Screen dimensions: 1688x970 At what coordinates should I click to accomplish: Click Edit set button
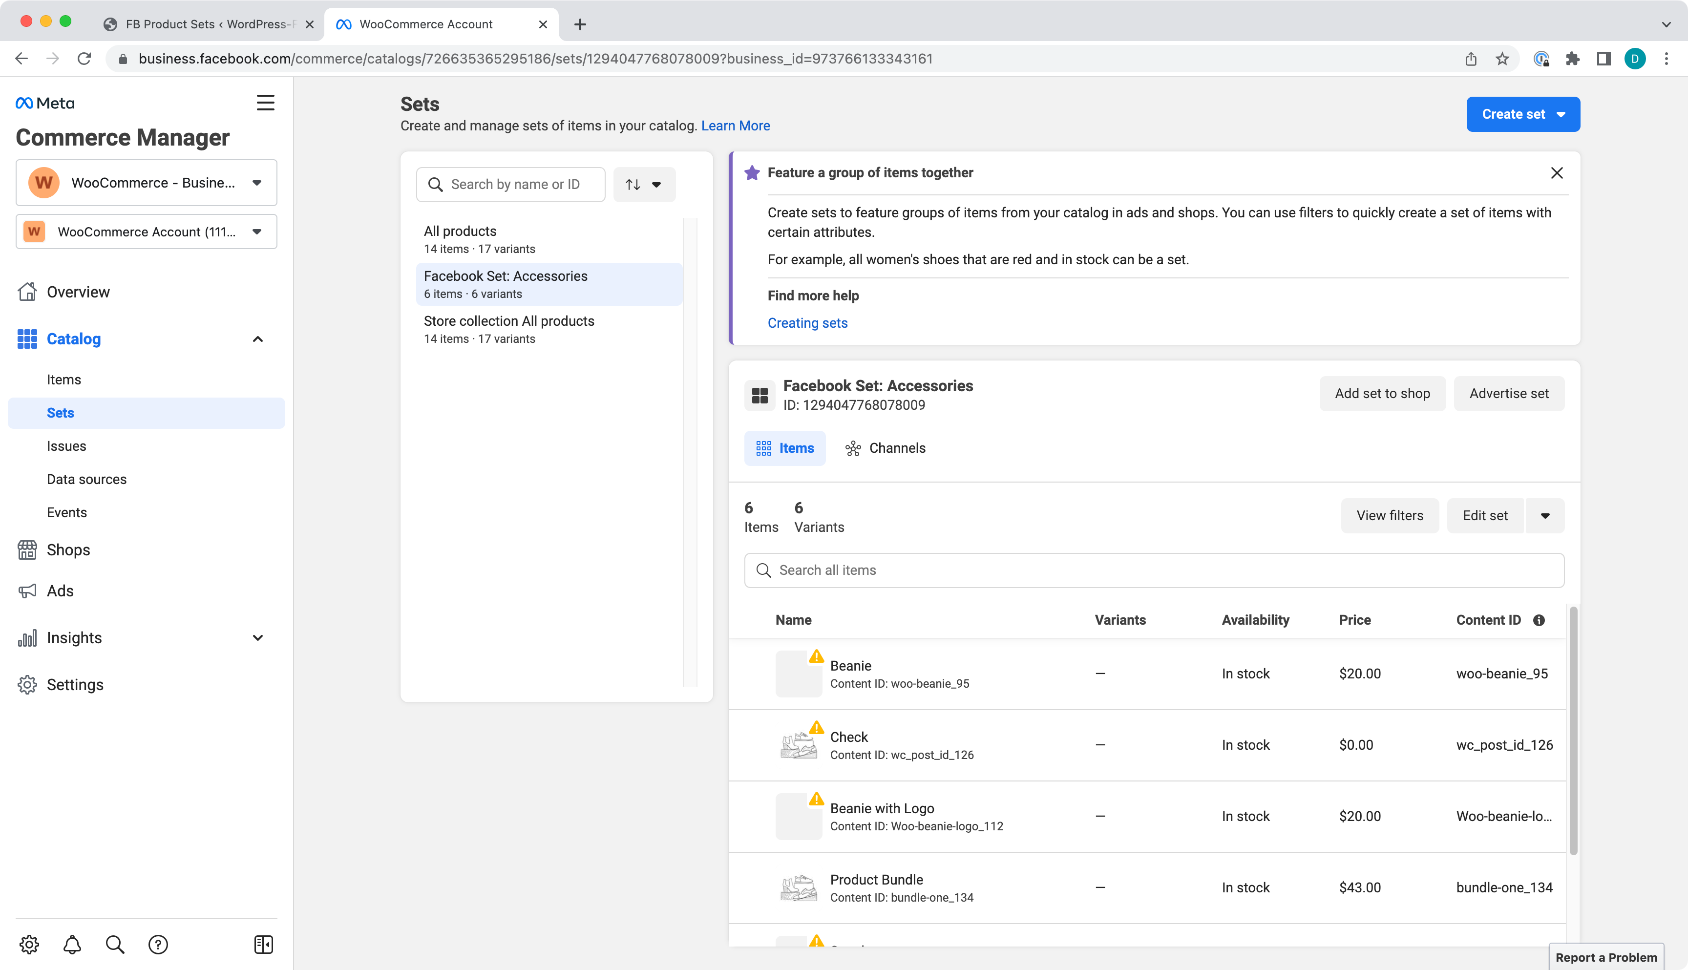pos(1485,516)
